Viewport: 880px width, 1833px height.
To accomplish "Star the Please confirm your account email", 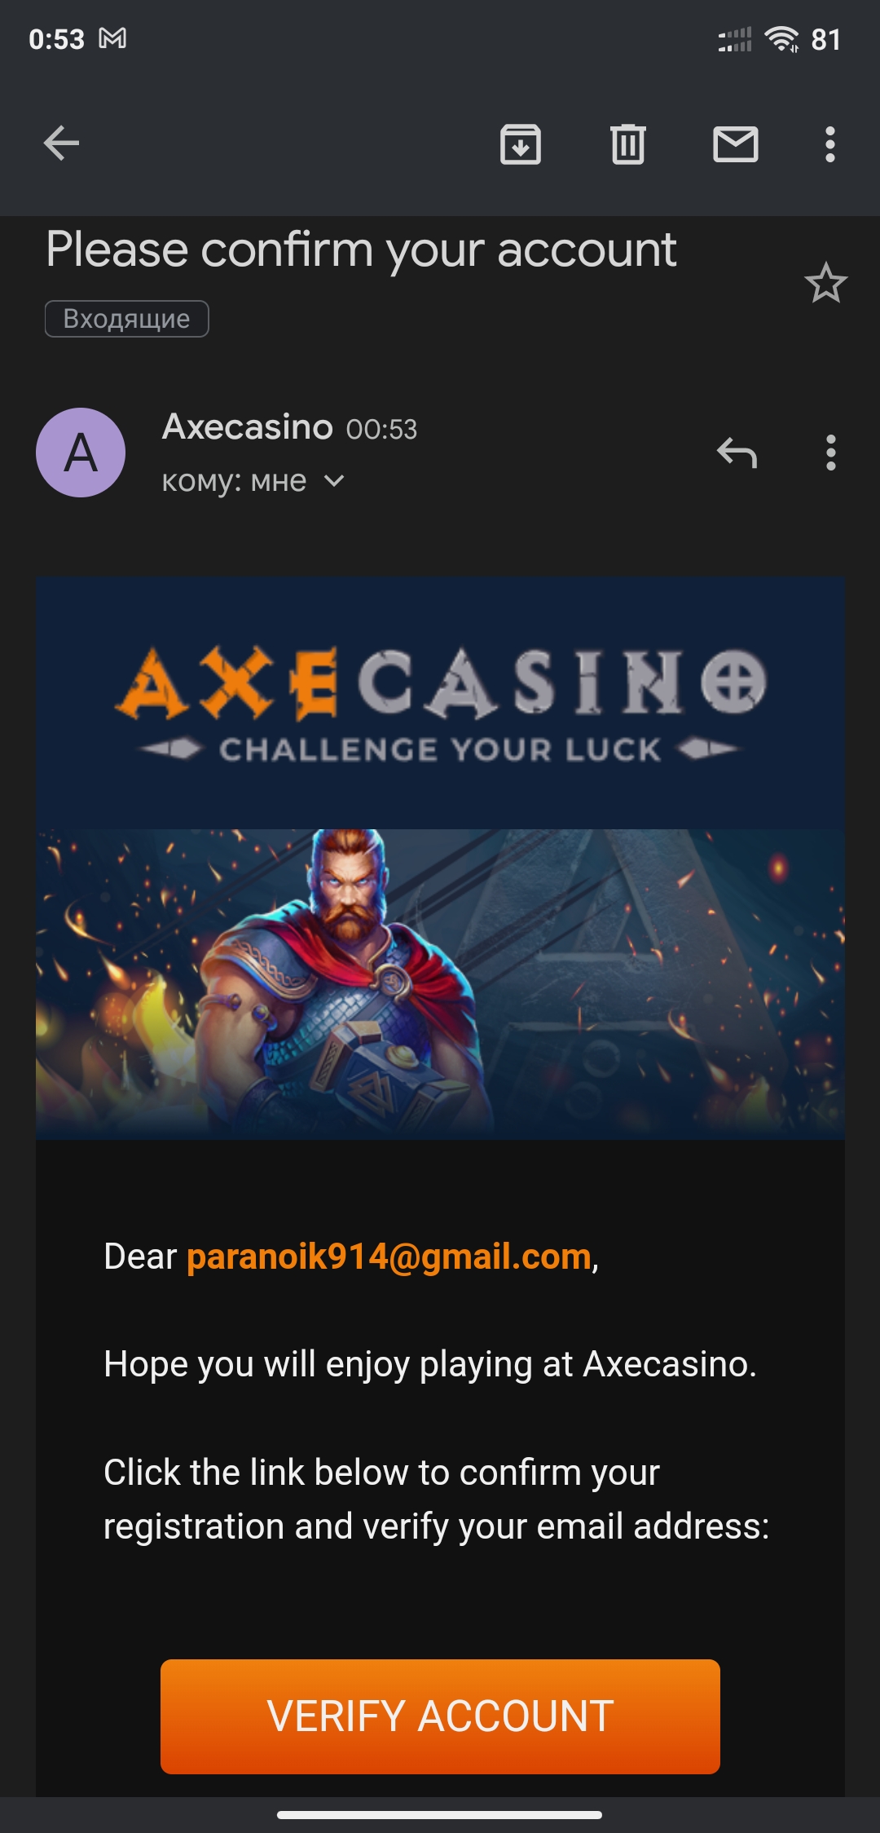I will (x=826, y=283).
